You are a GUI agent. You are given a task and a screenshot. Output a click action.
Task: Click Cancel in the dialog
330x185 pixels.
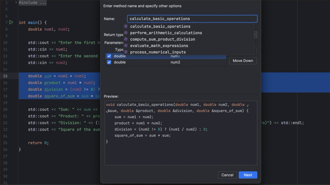227,175
